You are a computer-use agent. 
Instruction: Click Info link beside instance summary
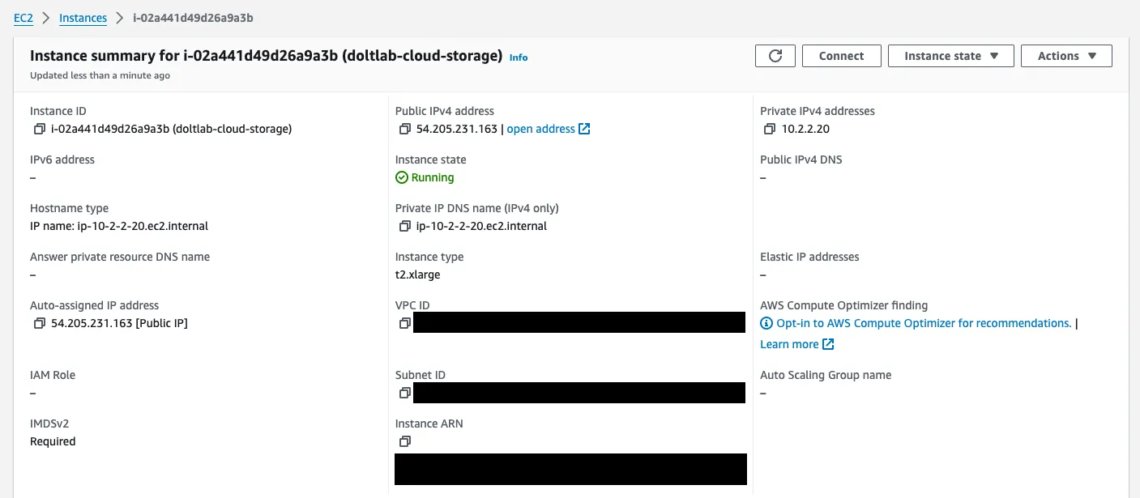tap(519, 57)
